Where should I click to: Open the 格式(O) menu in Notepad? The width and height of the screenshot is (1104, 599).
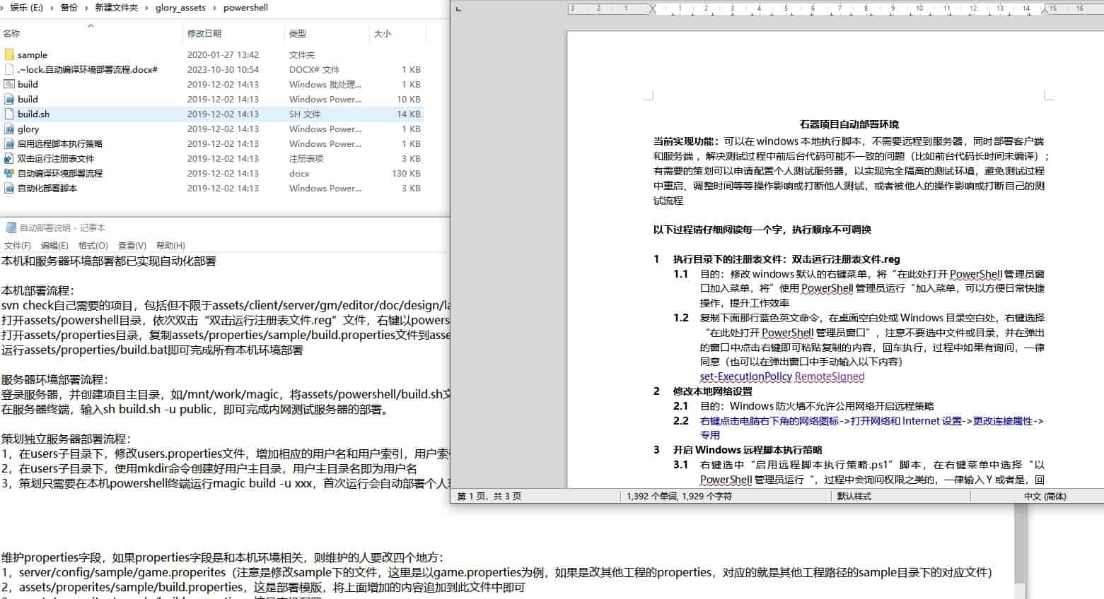point(93,245)
